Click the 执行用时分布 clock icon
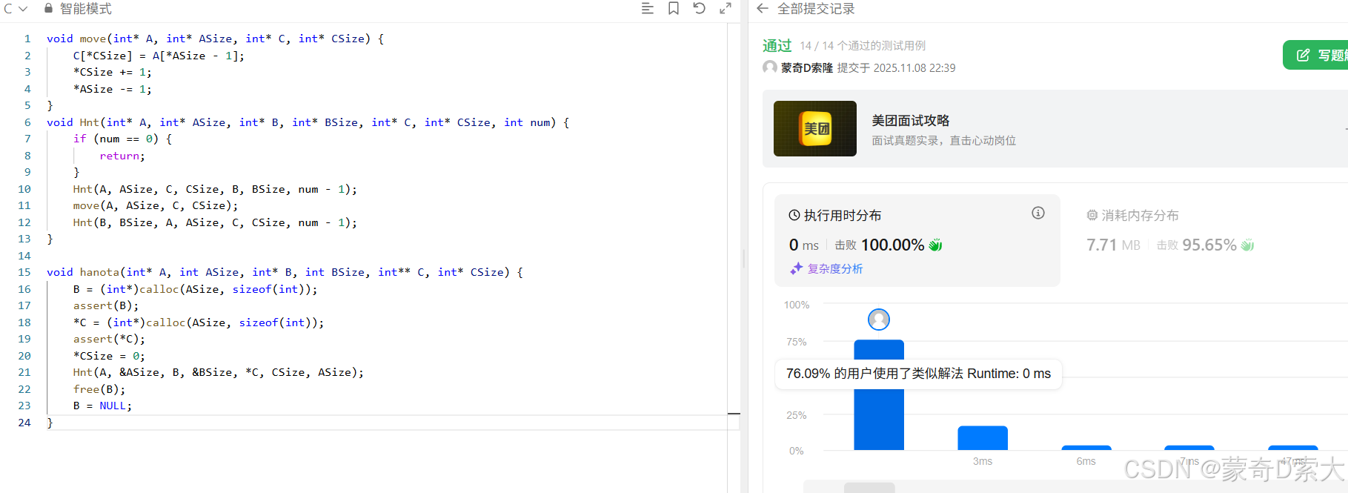The image size is (1348, 493). point(794,215)
